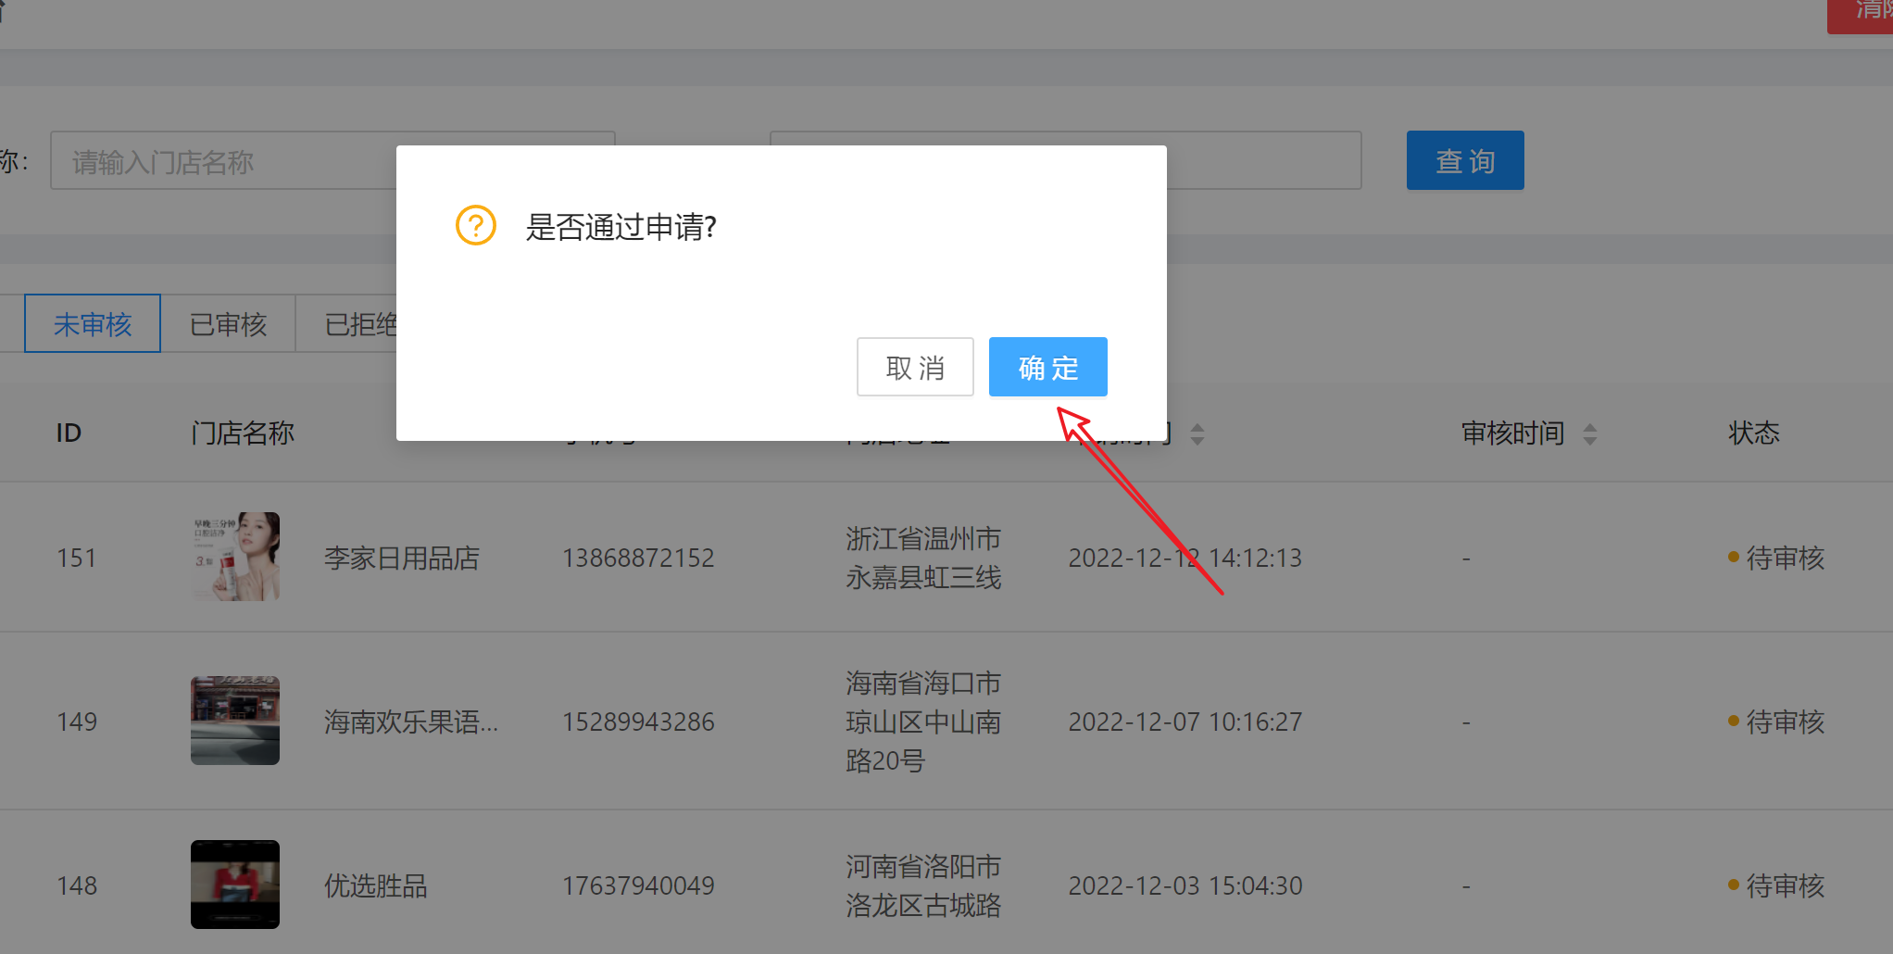Click phone number 15289943286
1893x954 pixels.
coord(638,722)
